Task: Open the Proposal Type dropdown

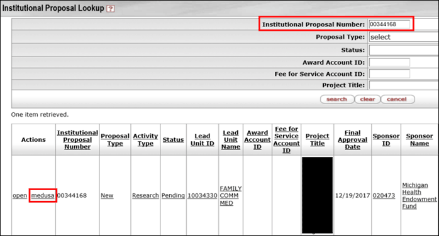Action: tap(404, 37)
